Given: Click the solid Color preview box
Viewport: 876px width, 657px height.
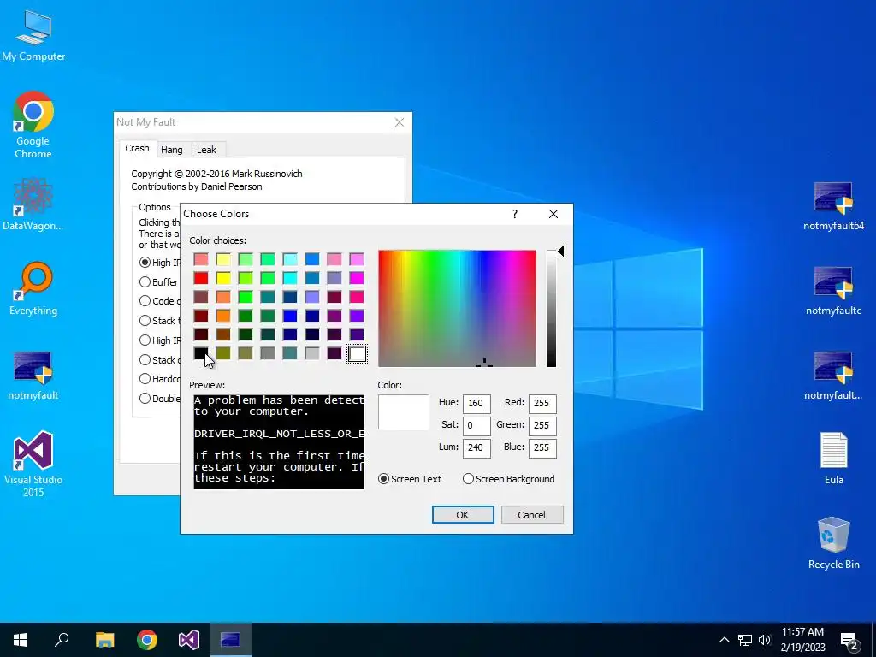Looking at the screenshot, I should 404,412.
